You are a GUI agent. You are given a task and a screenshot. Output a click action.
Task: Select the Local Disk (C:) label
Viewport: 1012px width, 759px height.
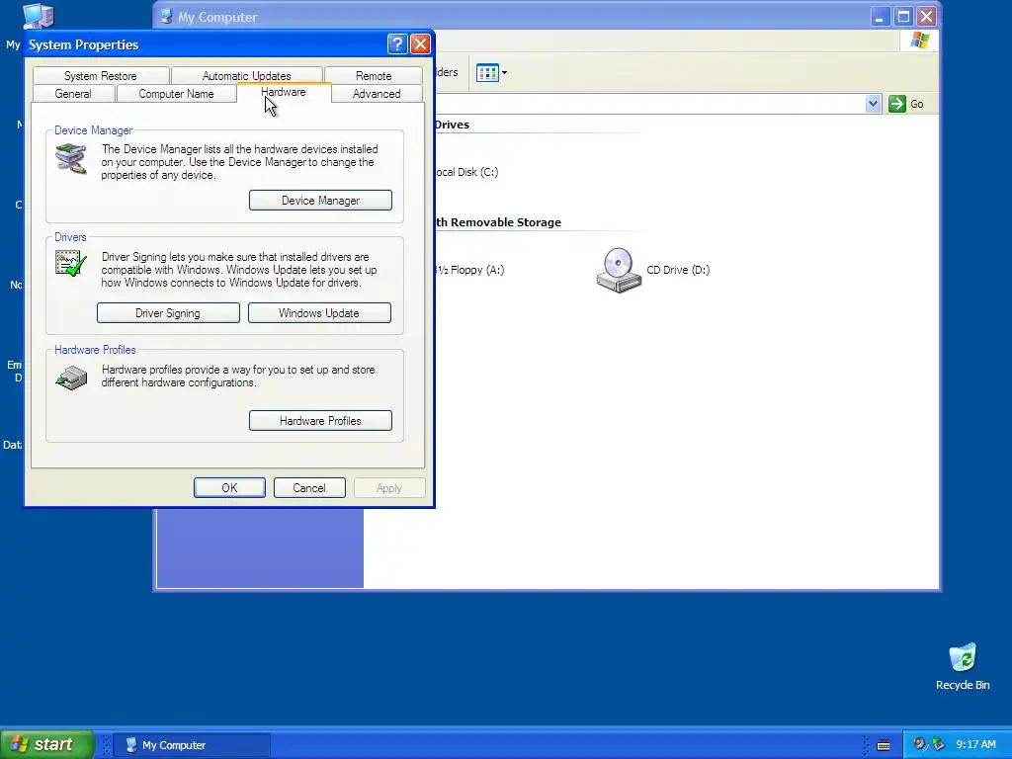coord(466,172)
